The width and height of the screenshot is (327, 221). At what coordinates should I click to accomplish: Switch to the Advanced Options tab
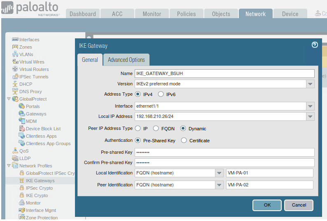point(126,60)
